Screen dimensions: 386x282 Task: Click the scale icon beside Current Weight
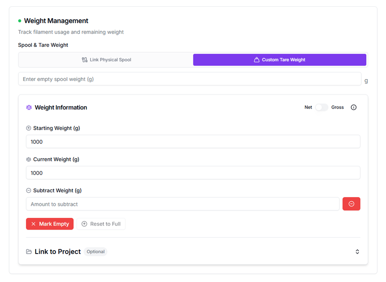tap(28, 159)
